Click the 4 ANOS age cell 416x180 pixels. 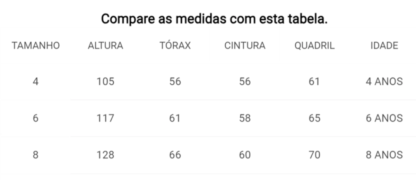(x=384, y=82)
